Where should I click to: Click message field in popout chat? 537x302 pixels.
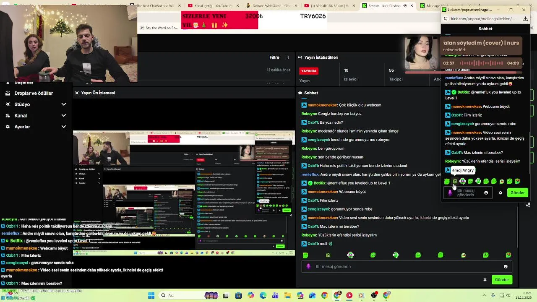pyautogui.click(x=468, y=193)
